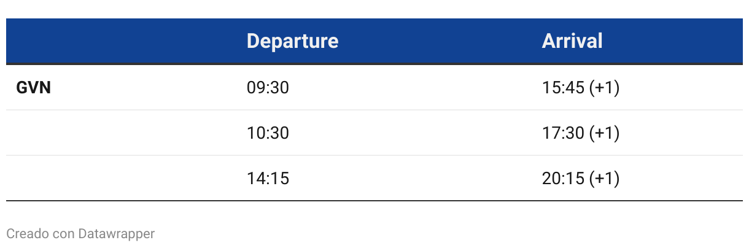
Task: Click the blank header cell above GVN
Action: click(x=122, y=41)
